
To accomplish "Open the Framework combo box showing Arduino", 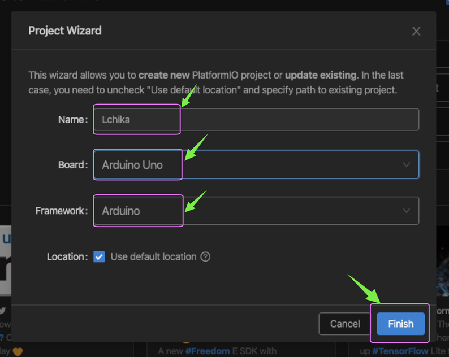I will click(x=256, y=211).
